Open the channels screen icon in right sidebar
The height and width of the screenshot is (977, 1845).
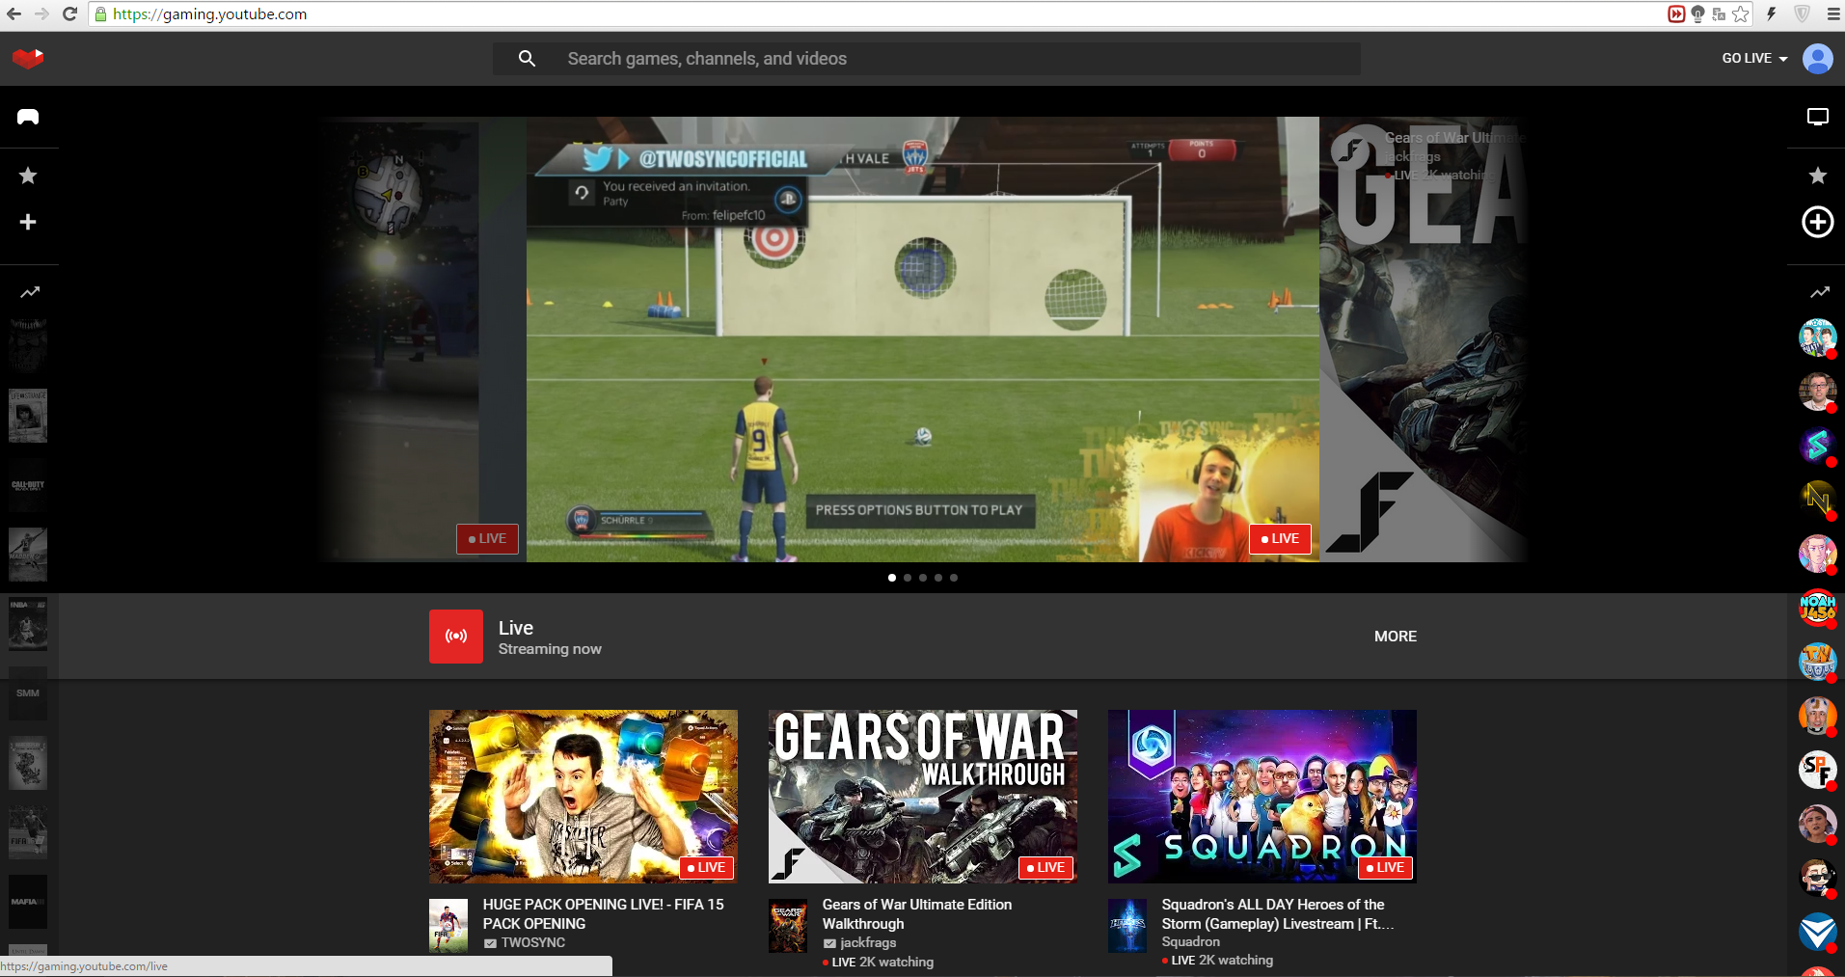[x=1817, y=117]
